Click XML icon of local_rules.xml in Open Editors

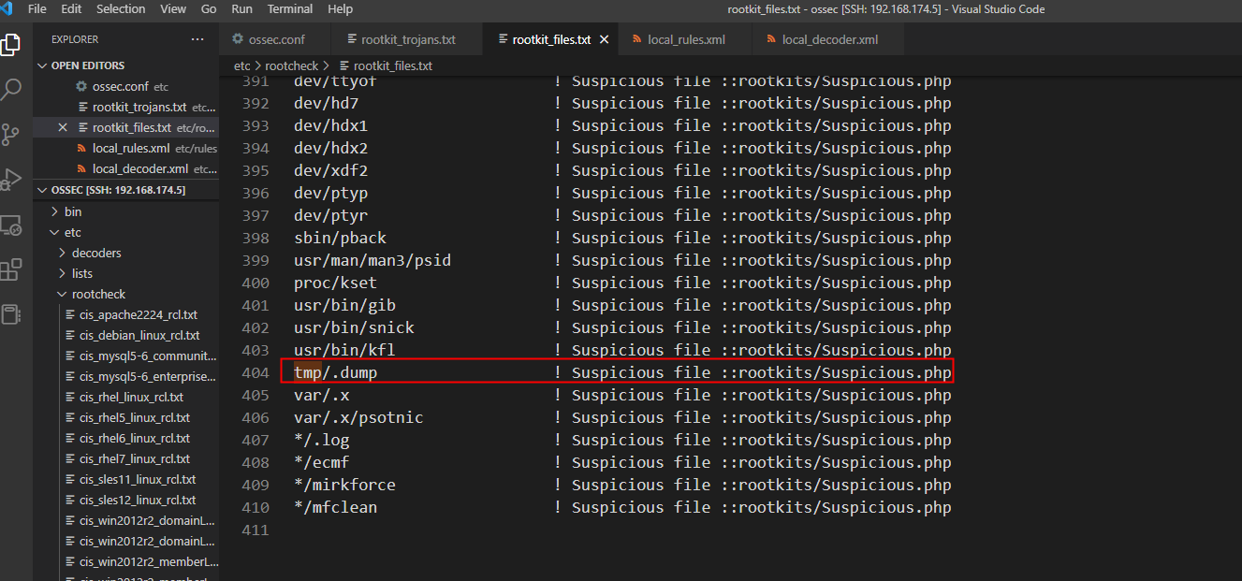point(81,148)
